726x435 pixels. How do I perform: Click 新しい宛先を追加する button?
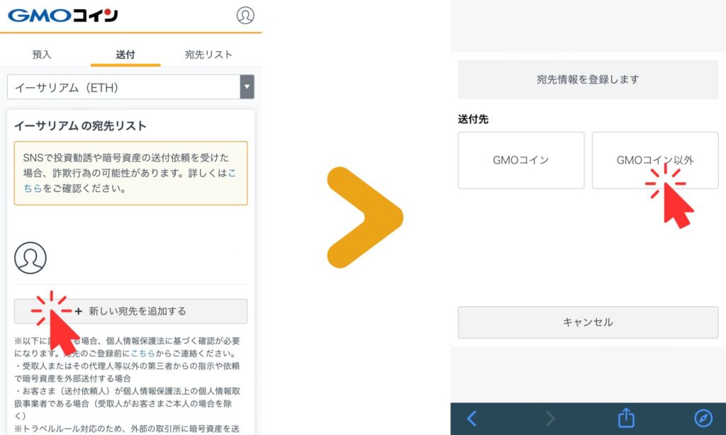130,311
